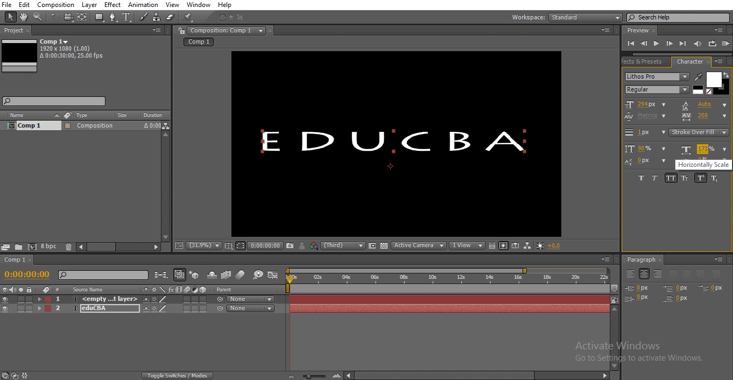Open the Active Camera dropdown

(419, 245)
